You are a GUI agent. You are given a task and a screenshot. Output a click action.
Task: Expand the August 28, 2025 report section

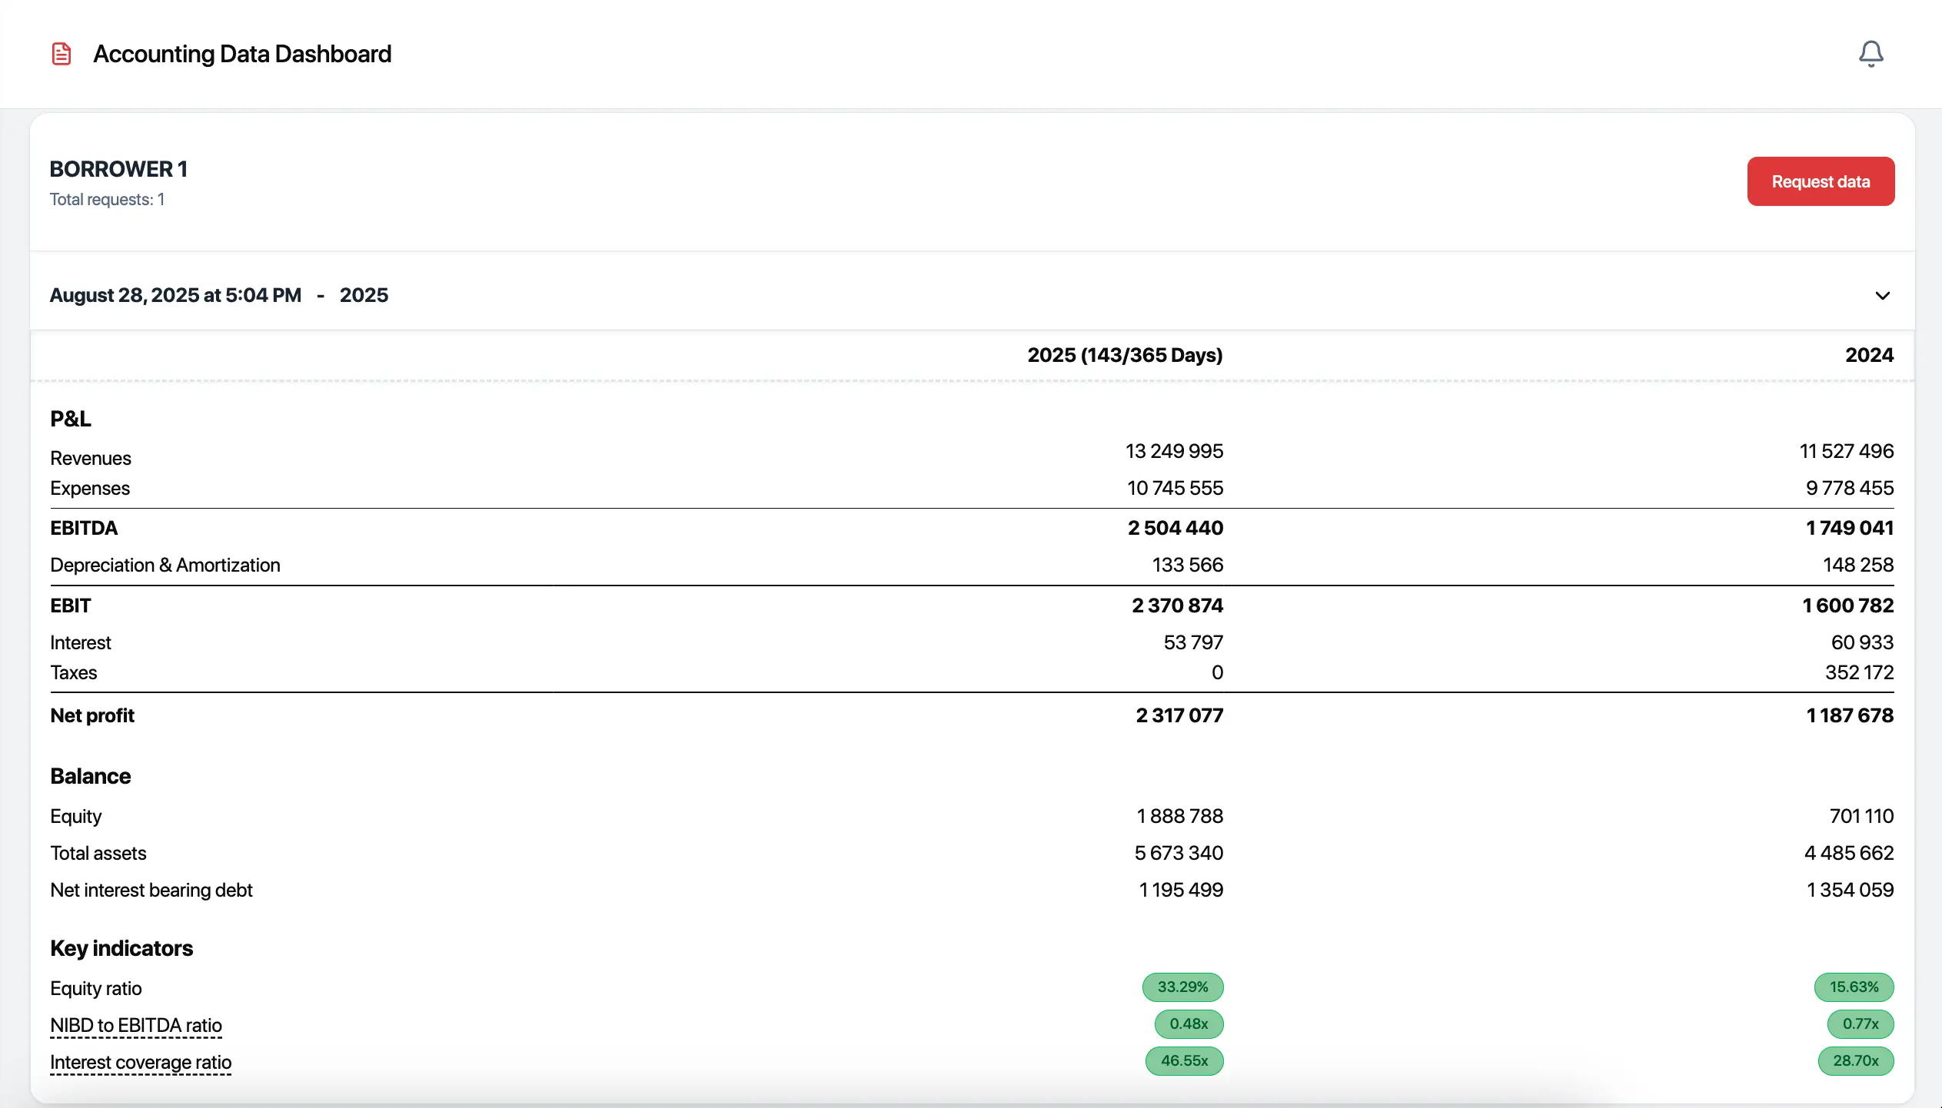click(1882, 296)
